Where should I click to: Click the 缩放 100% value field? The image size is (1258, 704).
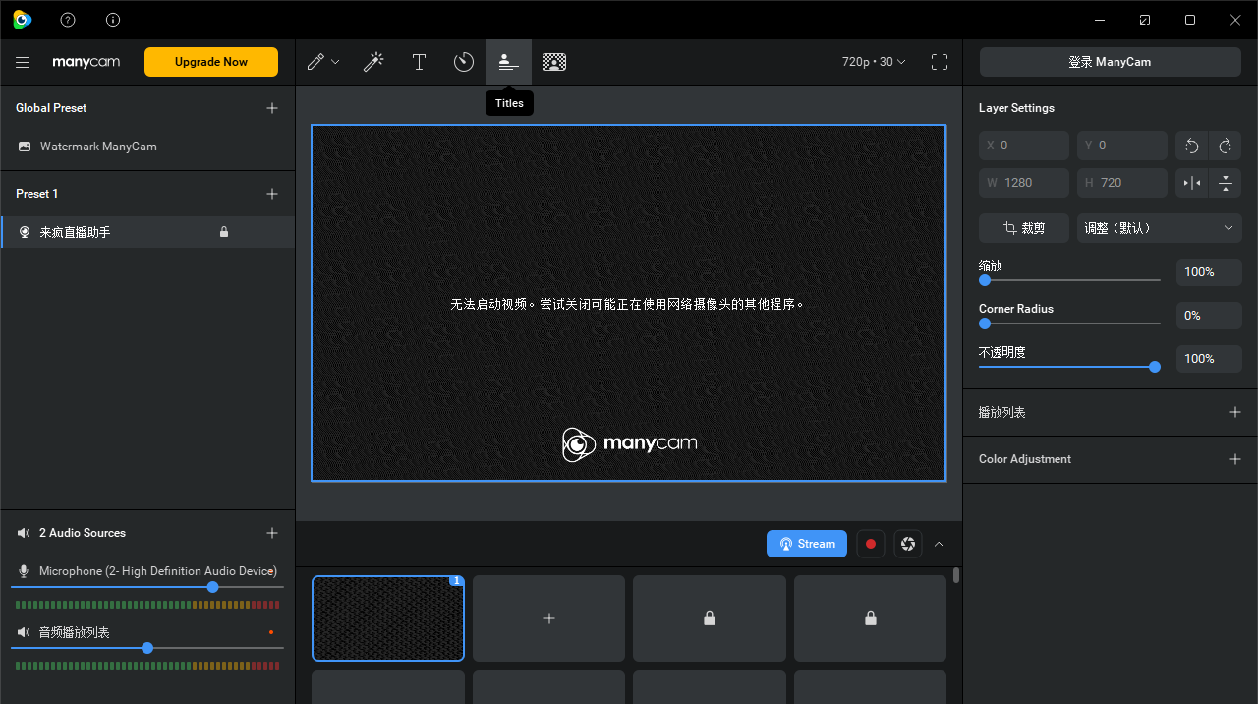(x=1209, y=272)
